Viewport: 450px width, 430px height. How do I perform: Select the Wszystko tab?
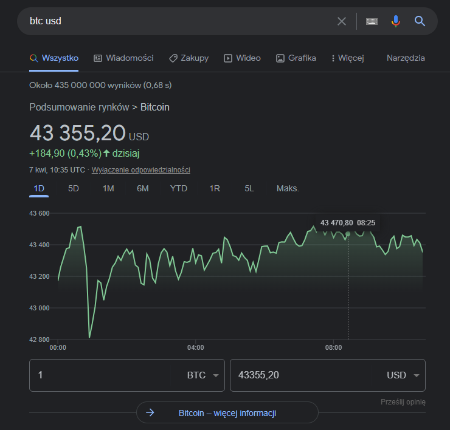click(x=54, y=58)
